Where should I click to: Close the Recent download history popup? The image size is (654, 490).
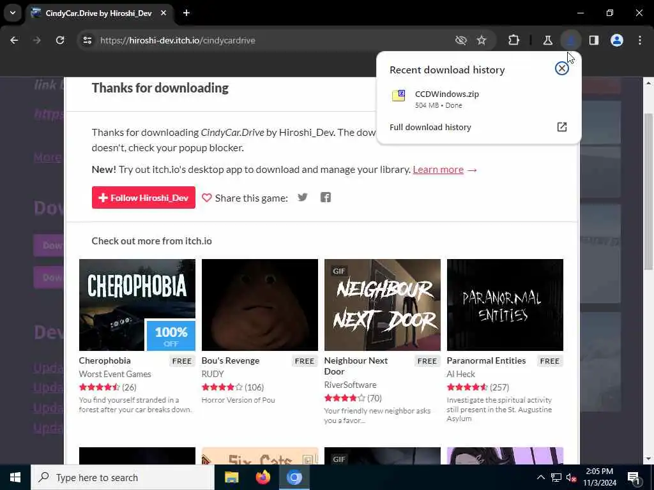tap(562, 68)
